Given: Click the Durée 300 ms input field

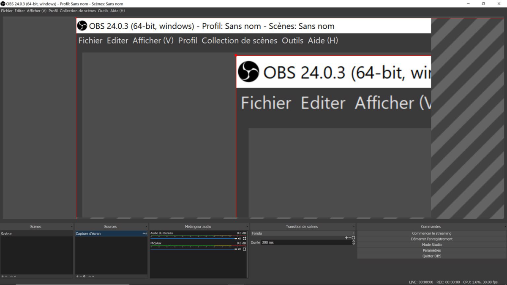Looking at the screenshot, I should [x=306, y=243].
